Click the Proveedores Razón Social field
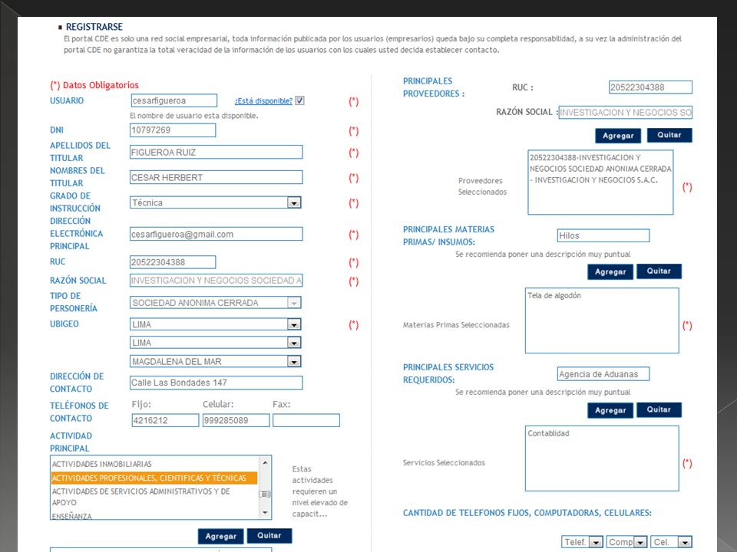The width and height of the screenshot is (737, 552). [x=625, y=112]
